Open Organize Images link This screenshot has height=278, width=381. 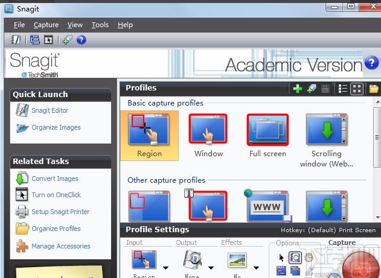[x=56, y=127]
